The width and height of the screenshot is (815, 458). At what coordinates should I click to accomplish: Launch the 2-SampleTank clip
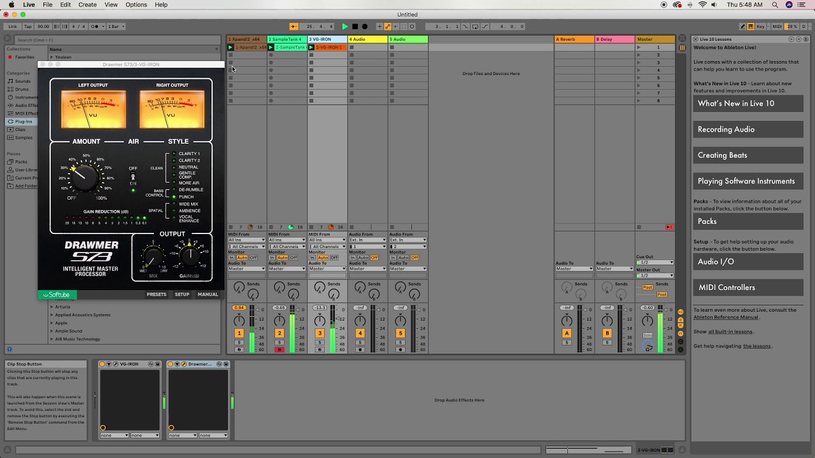(271, 47)
